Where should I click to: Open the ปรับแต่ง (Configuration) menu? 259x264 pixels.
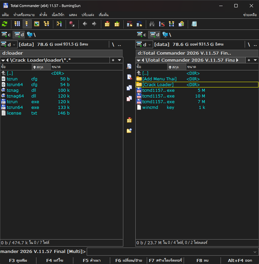click(88, 15)
